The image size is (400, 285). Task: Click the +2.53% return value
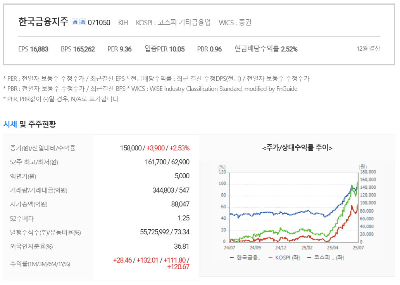point(179,148)
